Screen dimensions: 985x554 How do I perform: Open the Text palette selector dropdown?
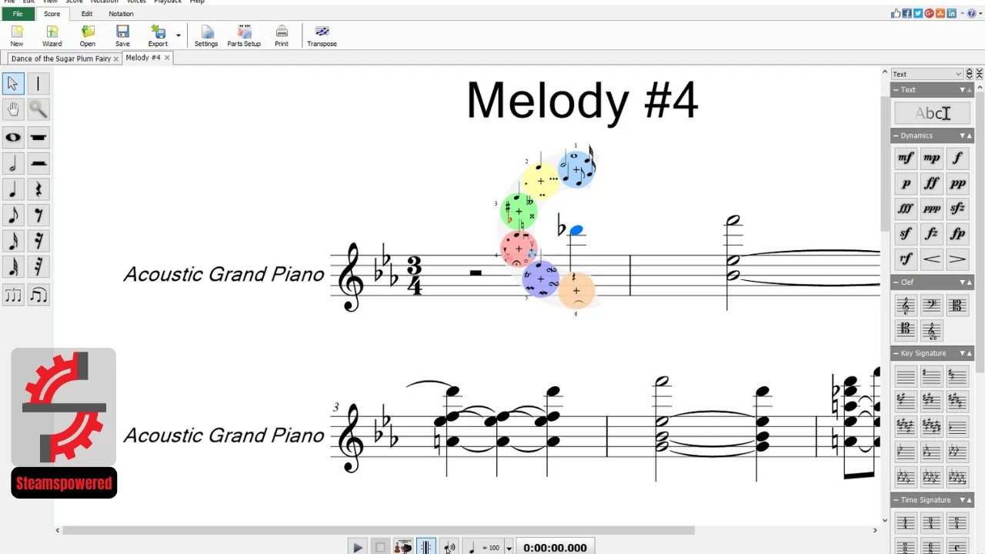tap(927, 74)
